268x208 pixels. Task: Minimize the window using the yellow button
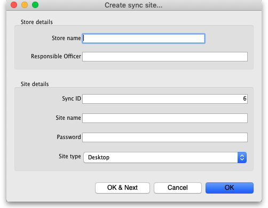pos(25,5)
